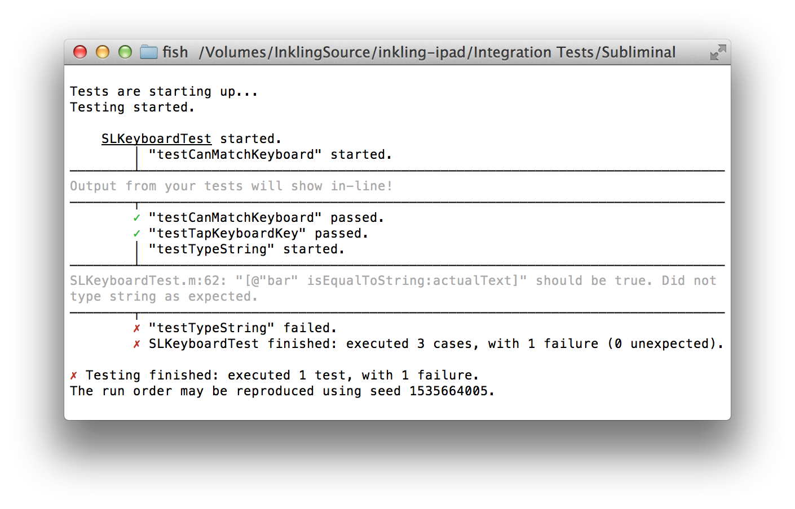Click red X beside Testing finished
795x509 pixels.
(73, 376)
